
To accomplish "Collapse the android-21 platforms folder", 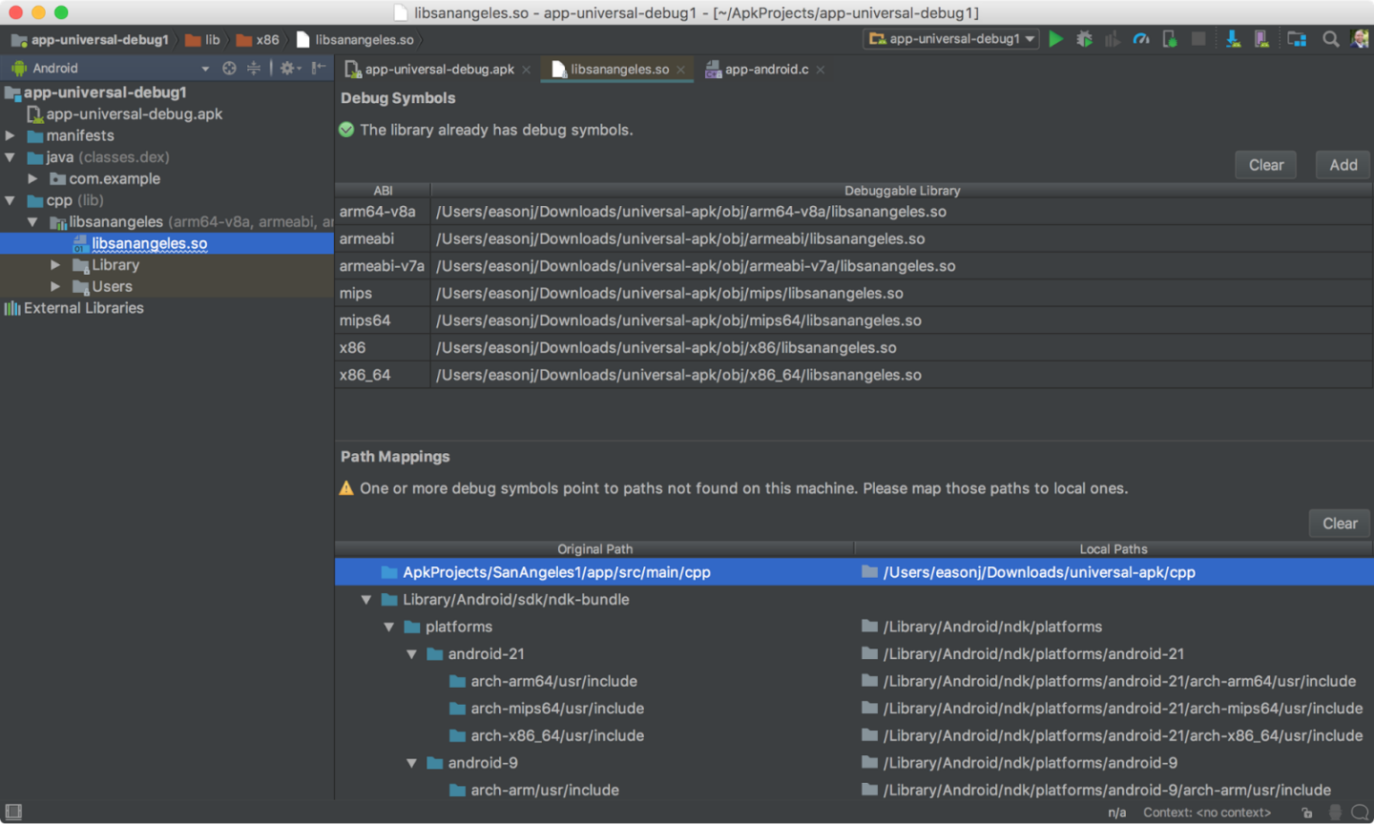I will [411, 653].
